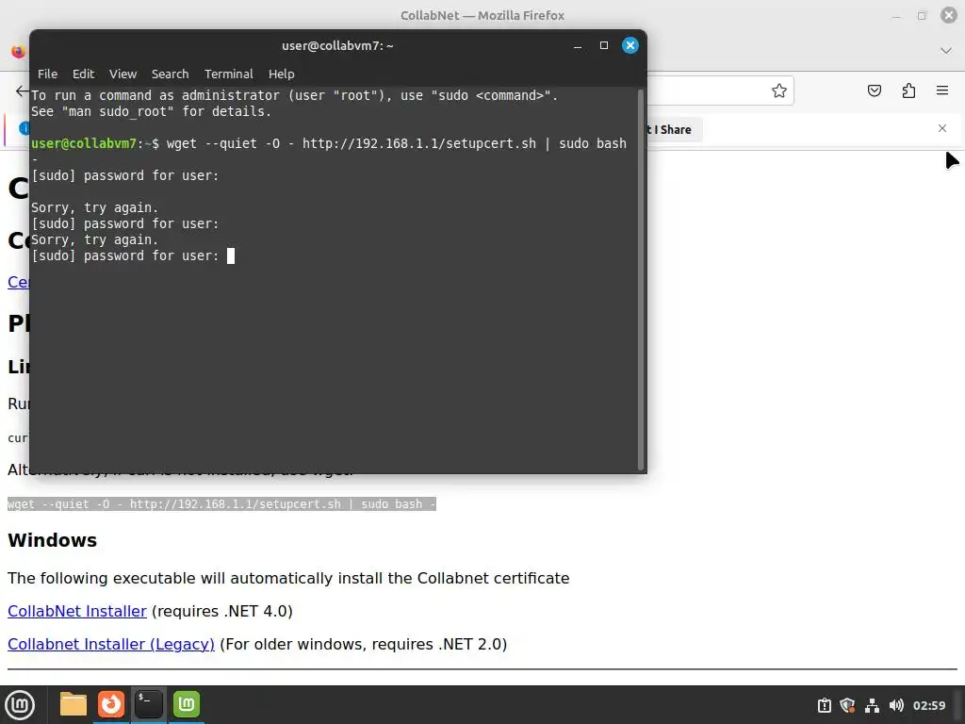Open the security shield tray icon
965x724 pixels.
847,705
